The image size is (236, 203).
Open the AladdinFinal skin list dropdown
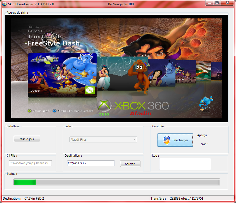(x=103, y=140)
